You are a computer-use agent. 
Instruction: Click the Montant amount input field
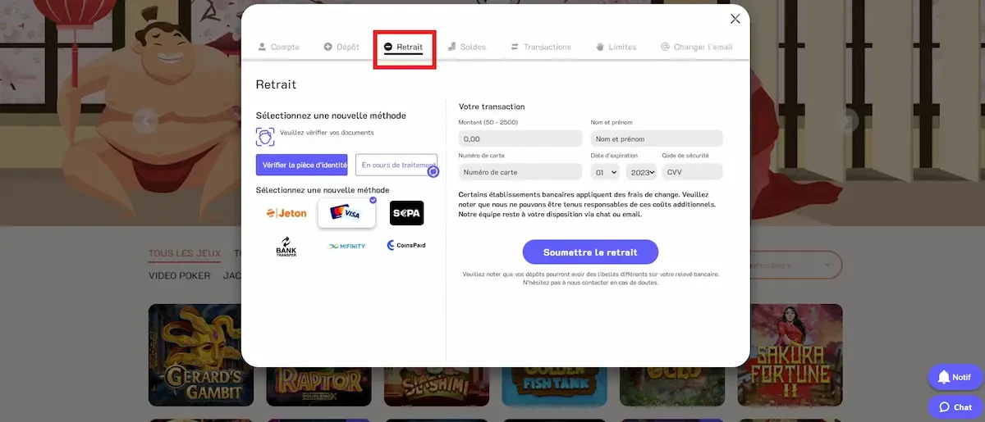pos(520,139)
